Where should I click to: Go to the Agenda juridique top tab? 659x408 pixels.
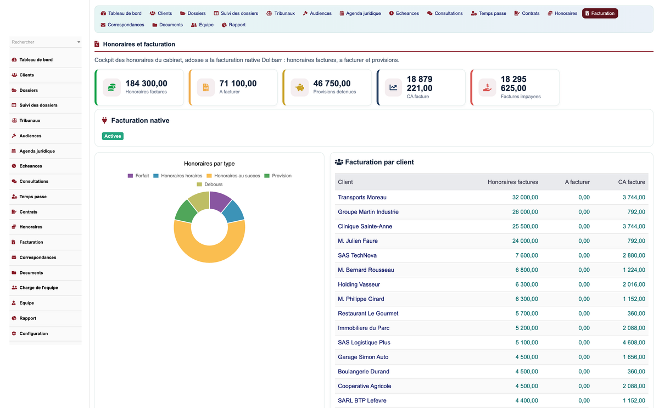click(360, 13)
